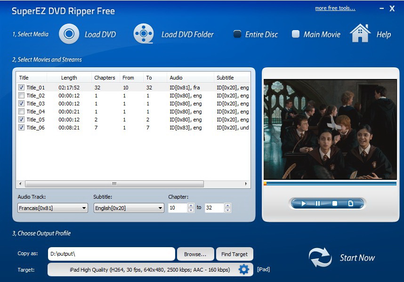Uncheck the Title_01 checkbox
Screen dimensions: 404x282
coord(21,88)
